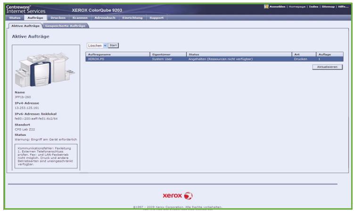
Task: Click the Anmelden login icon
Action: 266,7
